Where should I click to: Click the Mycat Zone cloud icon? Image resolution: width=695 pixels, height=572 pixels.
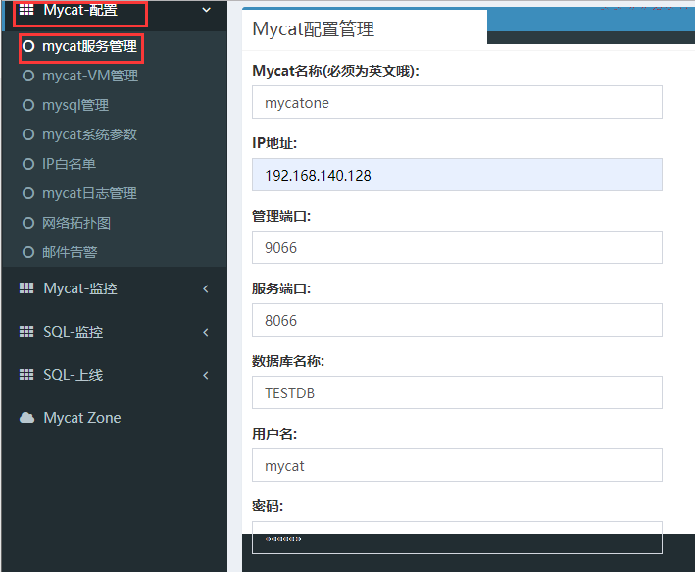[26, 418]
